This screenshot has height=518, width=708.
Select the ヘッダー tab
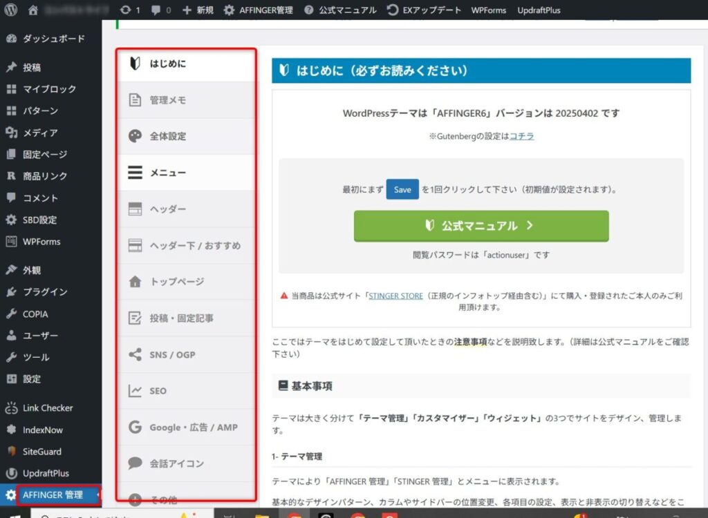point(186,209)
